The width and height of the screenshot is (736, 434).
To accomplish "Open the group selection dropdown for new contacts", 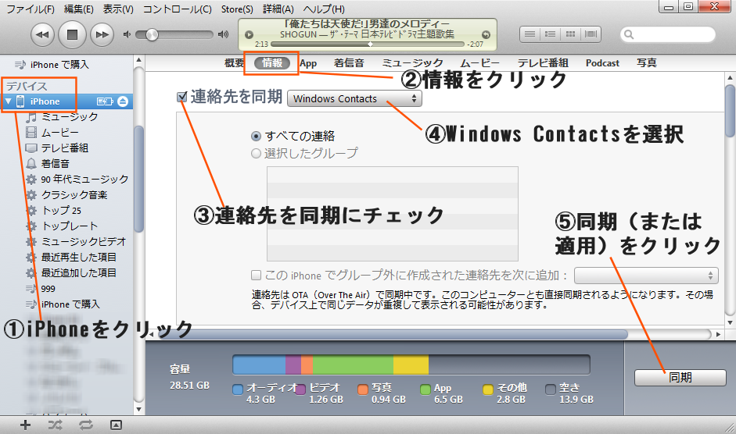I will pyautogui.click(x=645, y=276).
